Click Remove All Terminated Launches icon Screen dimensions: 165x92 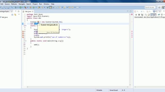[142, 15]
